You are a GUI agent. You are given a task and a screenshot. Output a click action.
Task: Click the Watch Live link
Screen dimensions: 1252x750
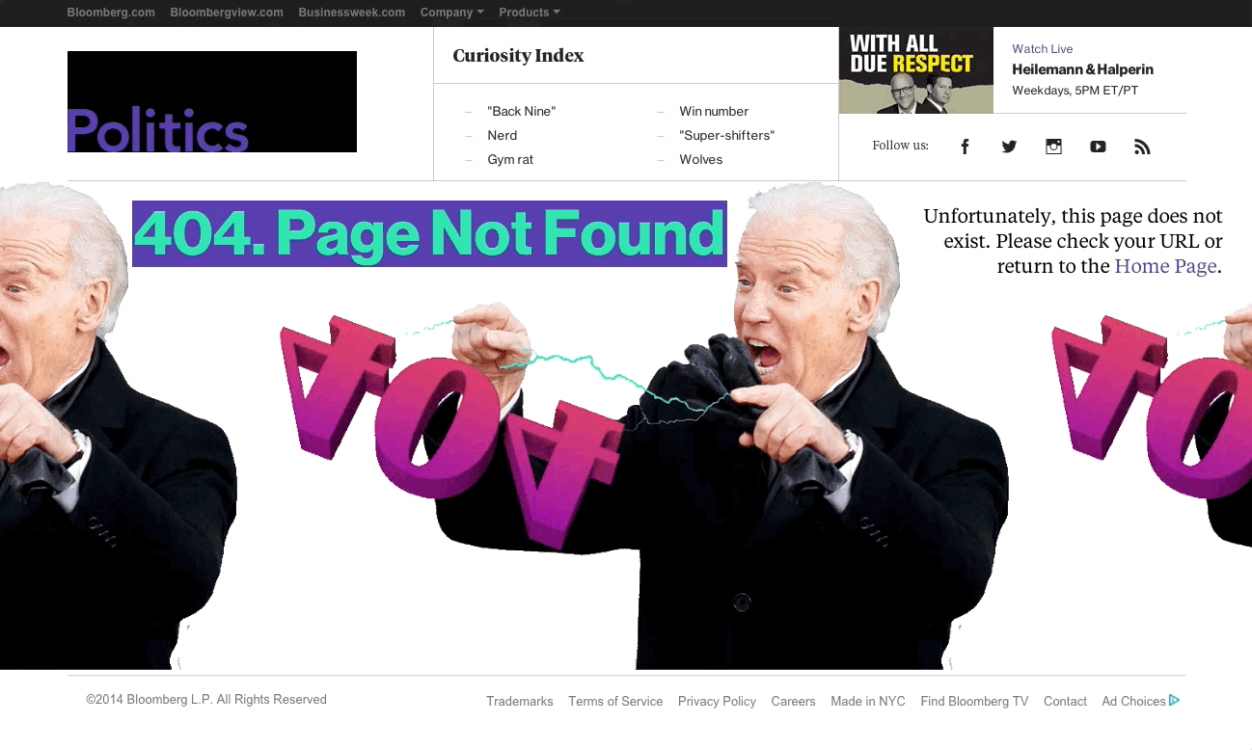tap(1042, 49)
